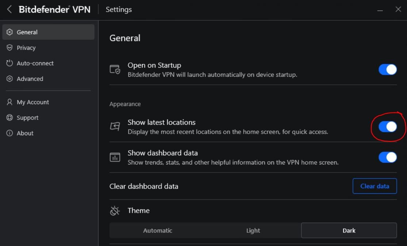This screenshot has width=407, height=246.
Task: Toggle off Show dashboard data
Action: pos(387,158)
